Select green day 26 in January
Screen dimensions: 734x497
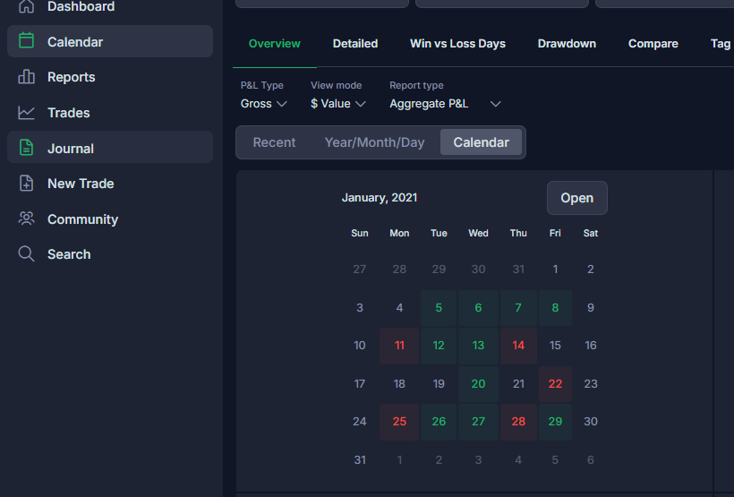(439, 422)
